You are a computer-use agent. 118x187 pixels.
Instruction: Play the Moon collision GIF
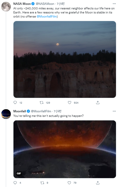point(65,149)
